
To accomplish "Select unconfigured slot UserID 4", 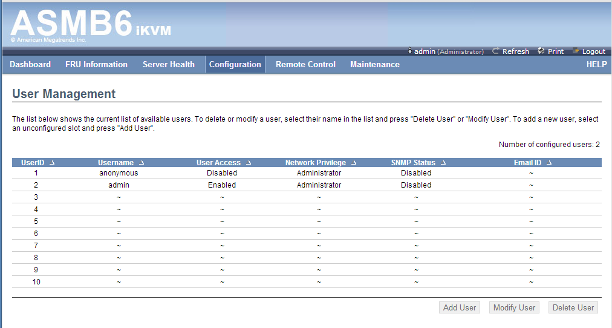I will pyautogui.click(x=36, y=209).
